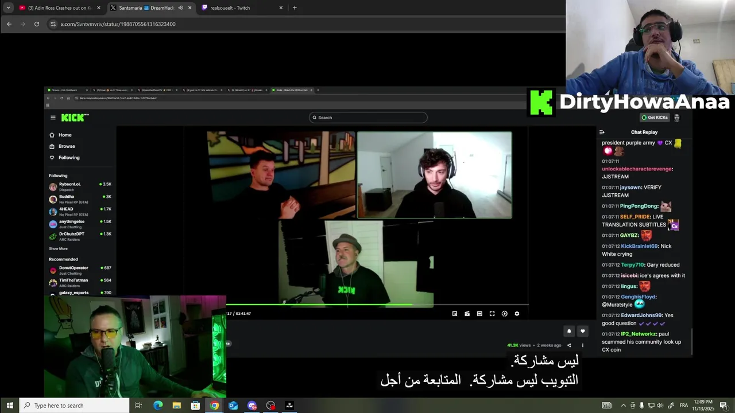Open Outlook from the taskbar
Image resolution: width=735 pixels, height=413 pixels.
point(233,406)
